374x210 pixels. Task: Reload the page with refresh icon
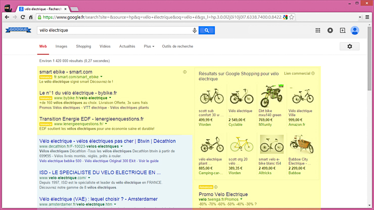coord(23,17)
